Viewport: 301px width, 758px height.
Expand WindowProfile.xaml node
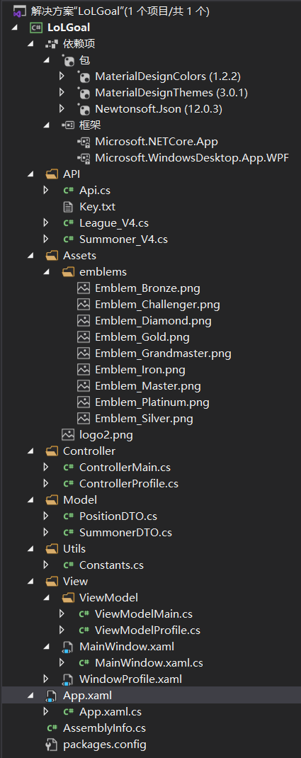(x=46, y=679)
